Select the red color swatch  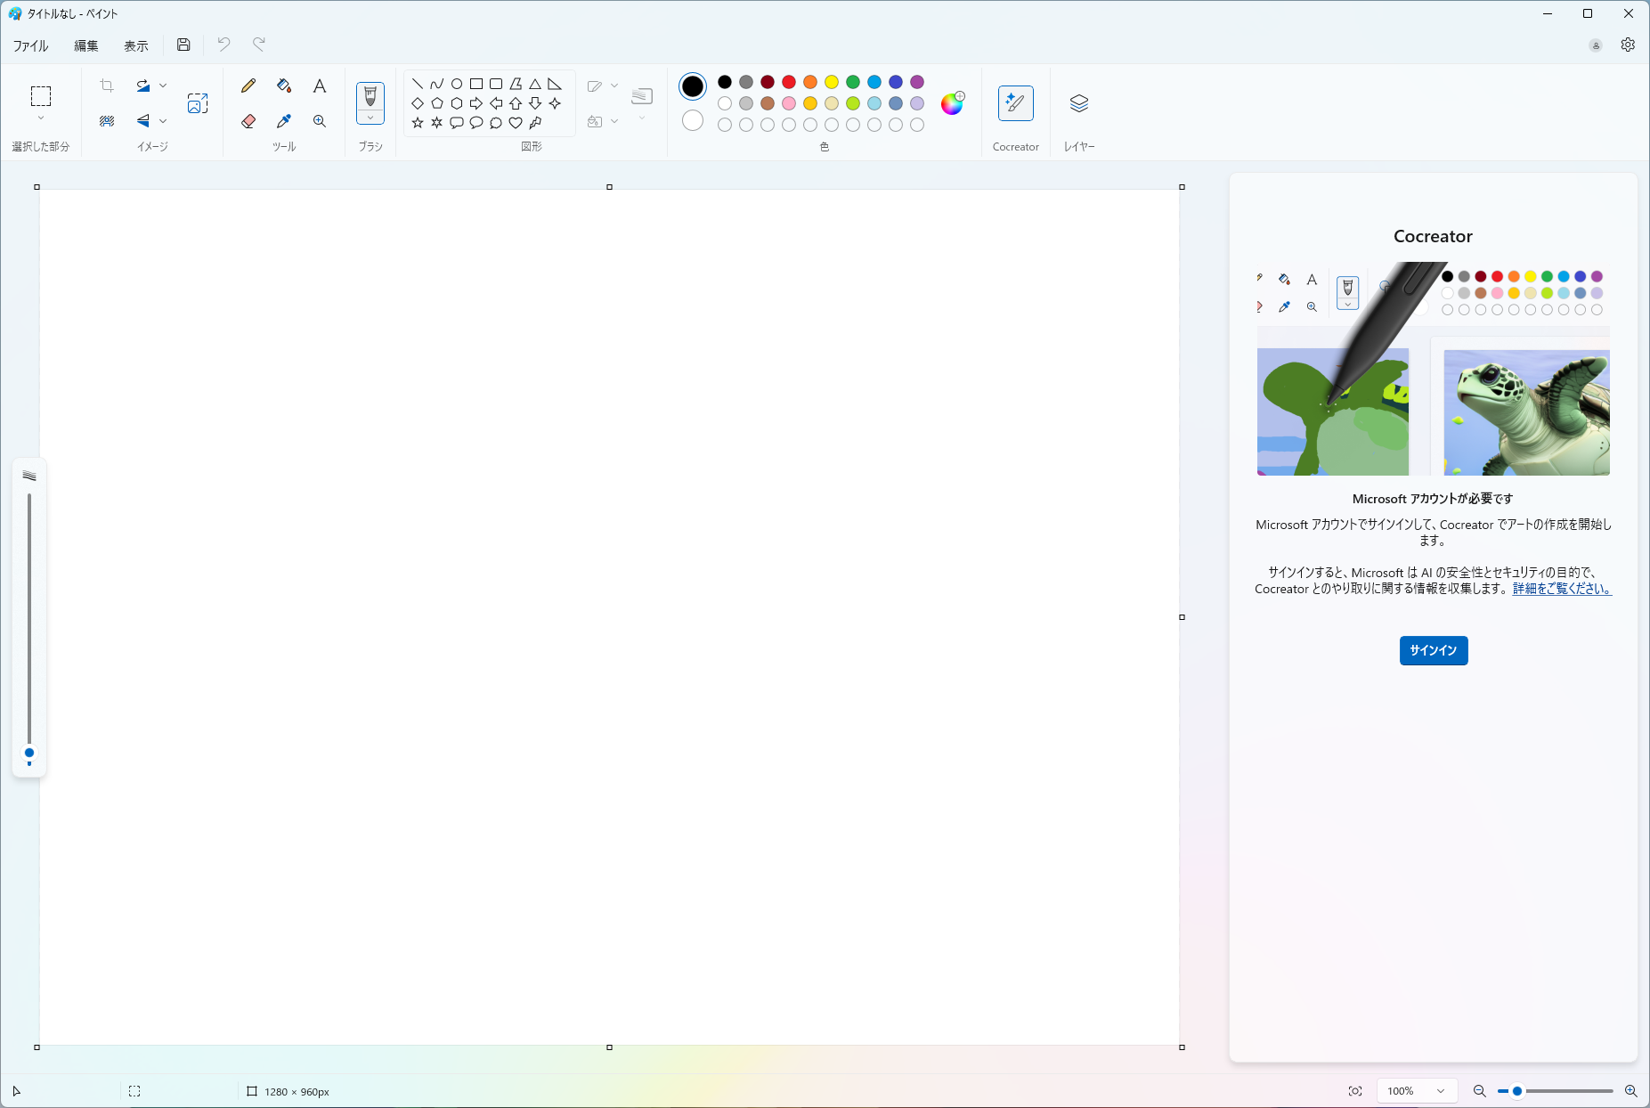click(787, 81)
